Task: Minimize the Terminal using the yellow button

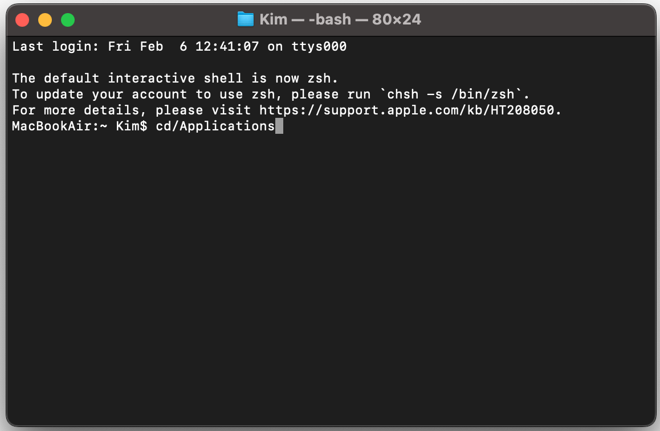Action: coord(45,20)
